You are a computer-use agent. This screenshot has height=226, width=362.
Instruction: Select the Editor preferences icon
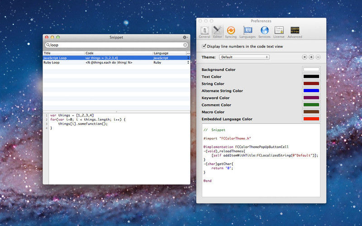click(x=218, y=32)
